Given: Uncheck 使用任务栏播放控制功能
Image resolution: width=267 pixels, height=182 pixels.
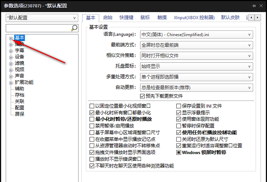Looking at the screenshot, I should (x=178, y=132).
